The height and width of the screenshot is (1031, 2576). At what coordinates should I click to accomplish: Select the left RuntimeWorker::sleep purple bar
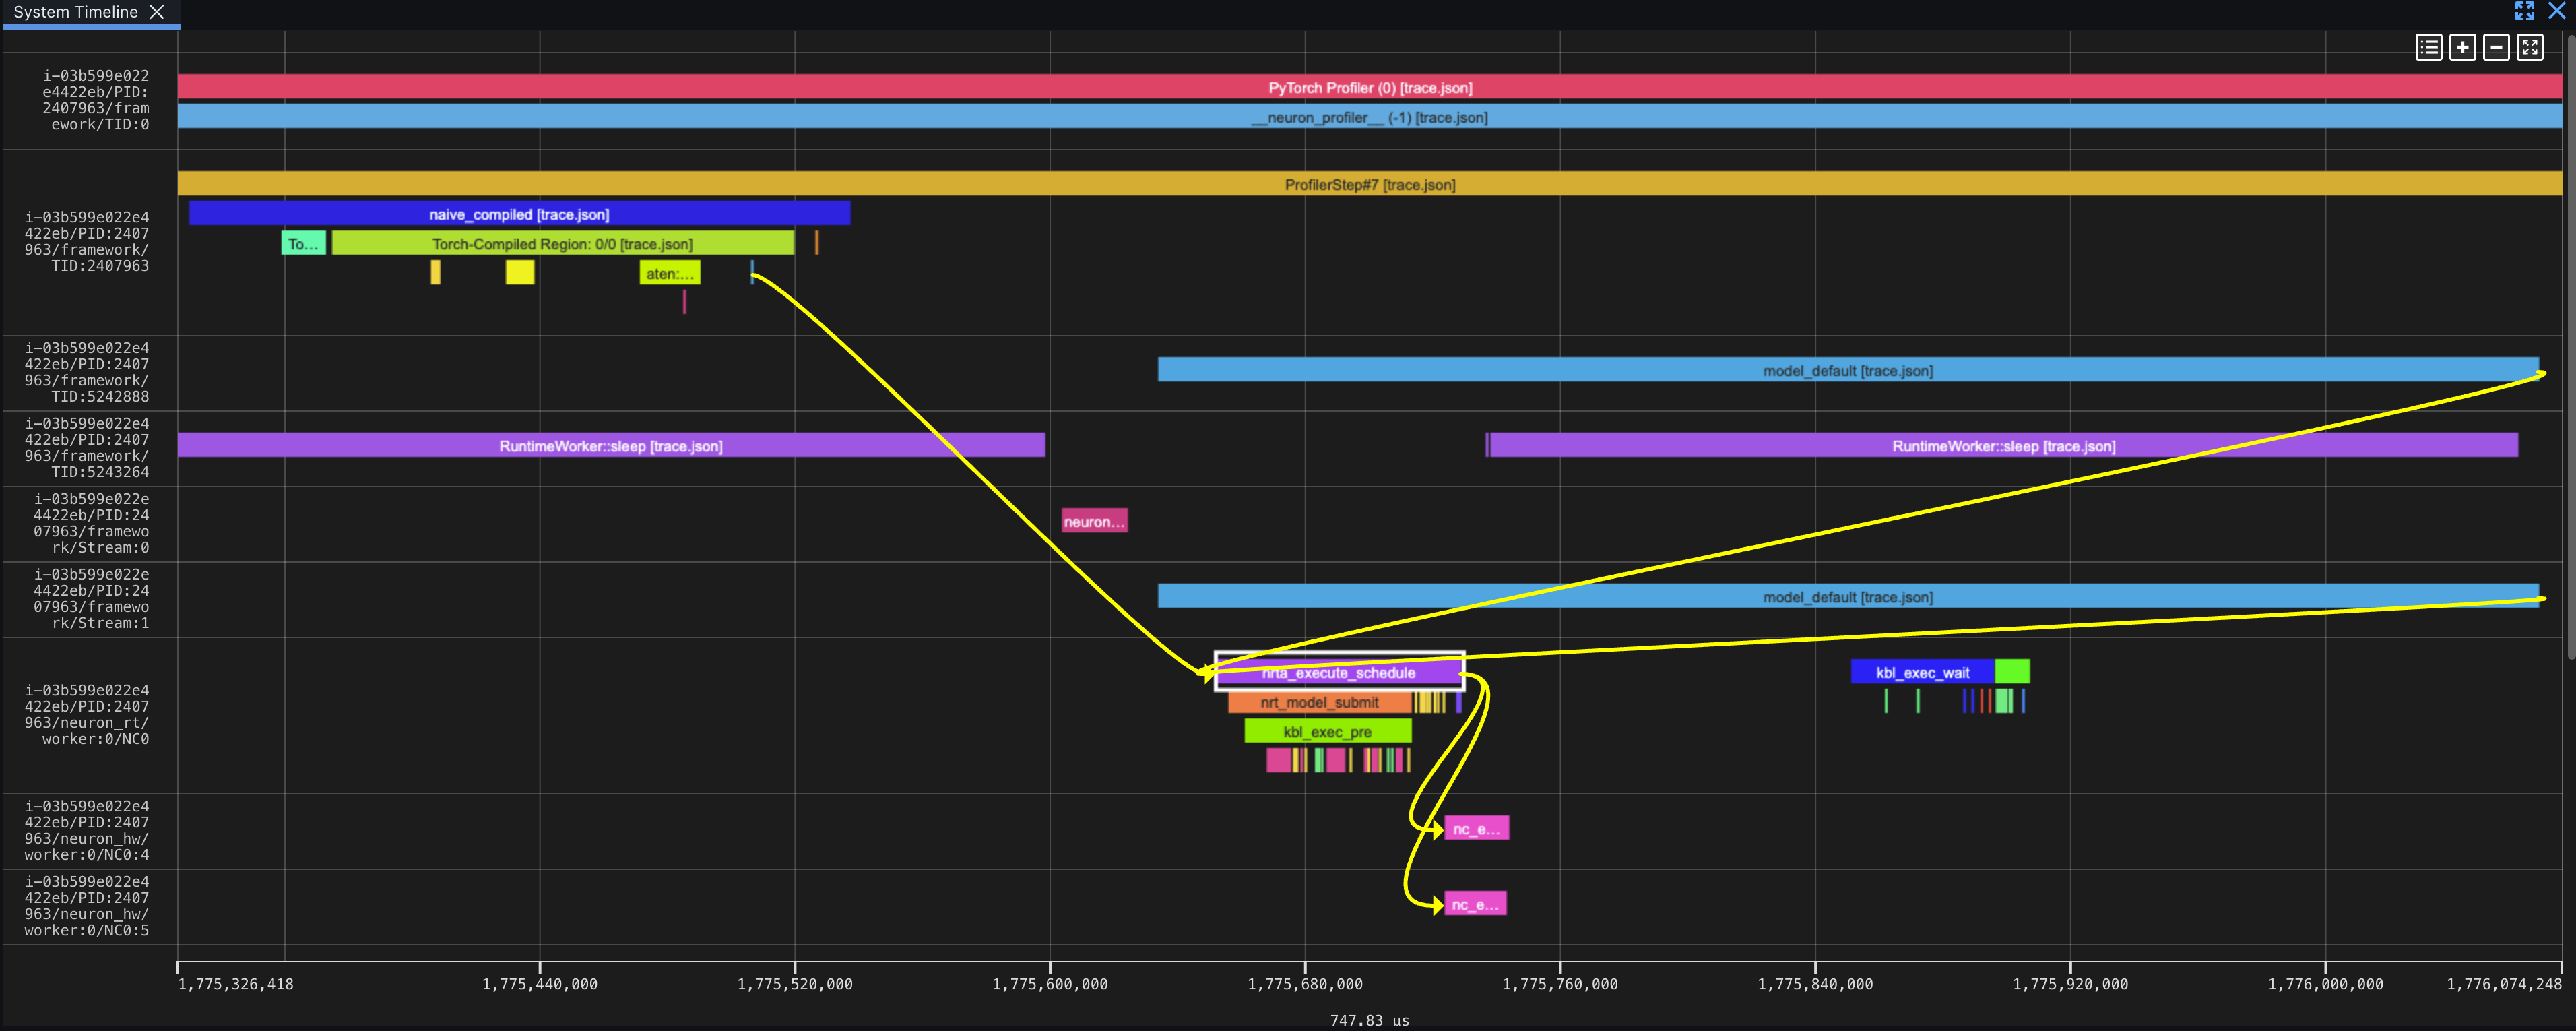tap(611, 445)
